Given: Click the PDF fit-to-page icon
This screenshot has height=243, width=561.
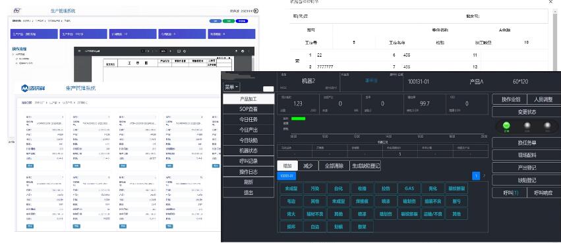Looking at the screenshot, I should pos(179,51).
